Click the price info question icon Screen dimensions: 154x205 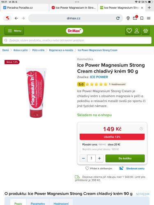141,129
